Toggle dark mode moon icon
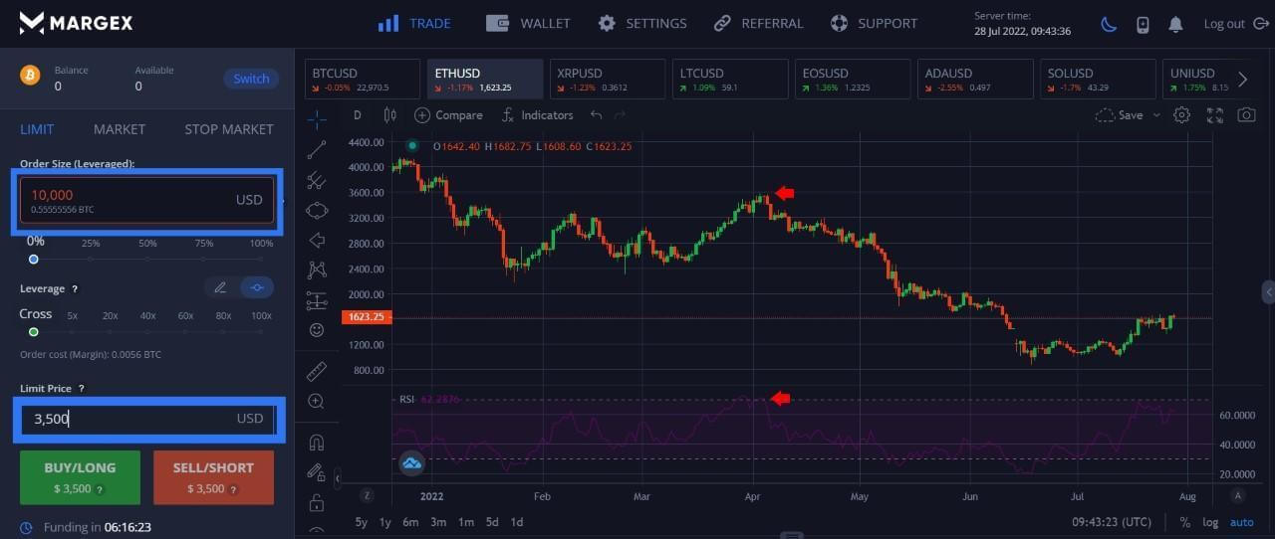Screen dimensions: 1275x539 coord(1109,24)
